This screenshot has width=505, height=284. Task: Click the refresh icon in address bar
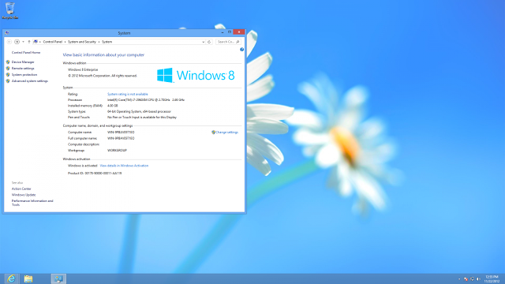209,42
